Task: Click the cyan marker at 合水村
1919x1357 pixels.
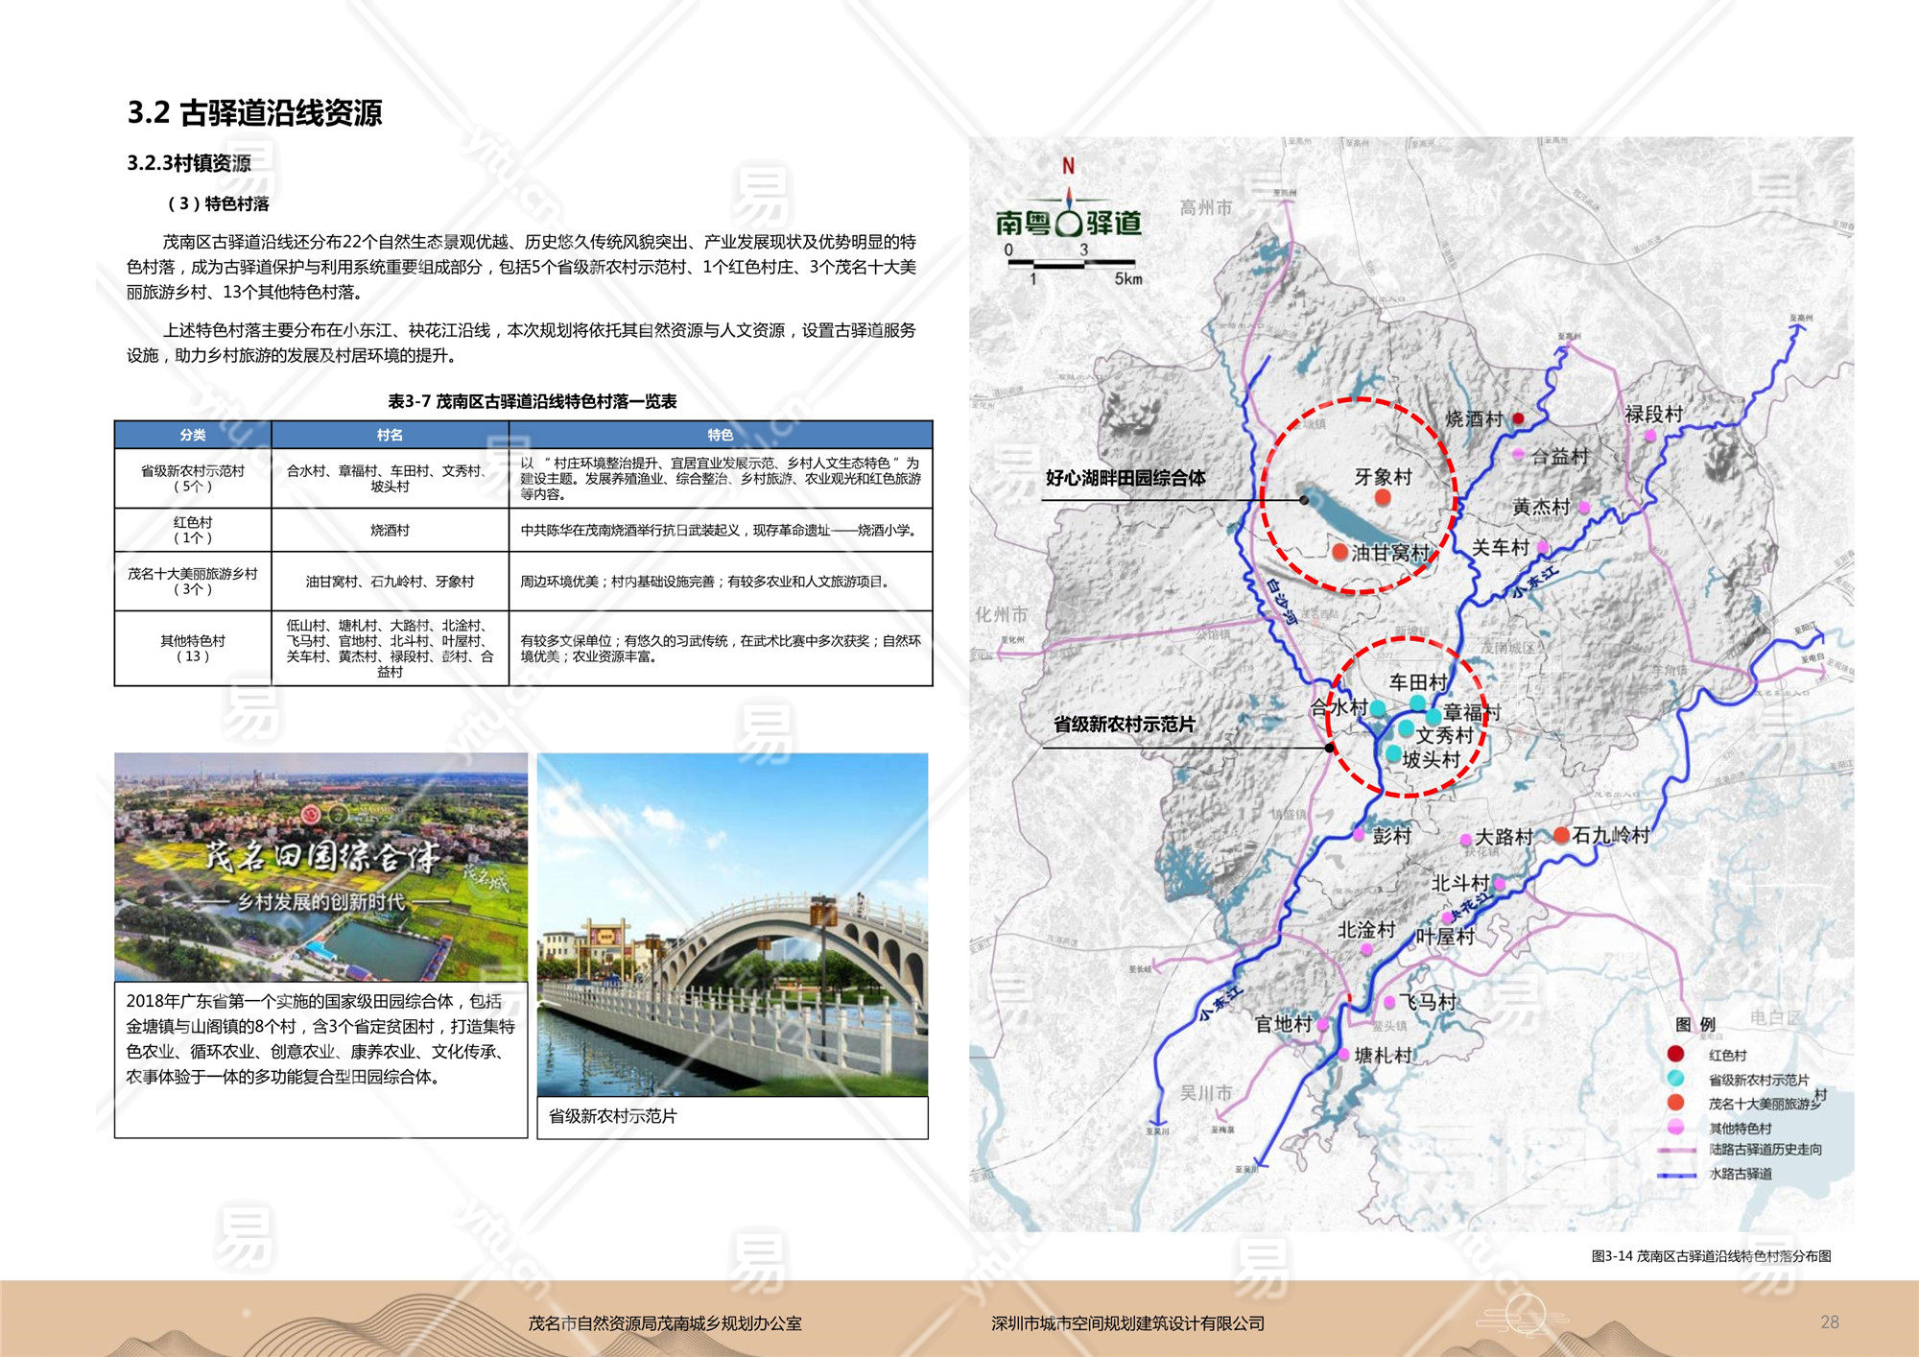Action: click(1378, 708)
